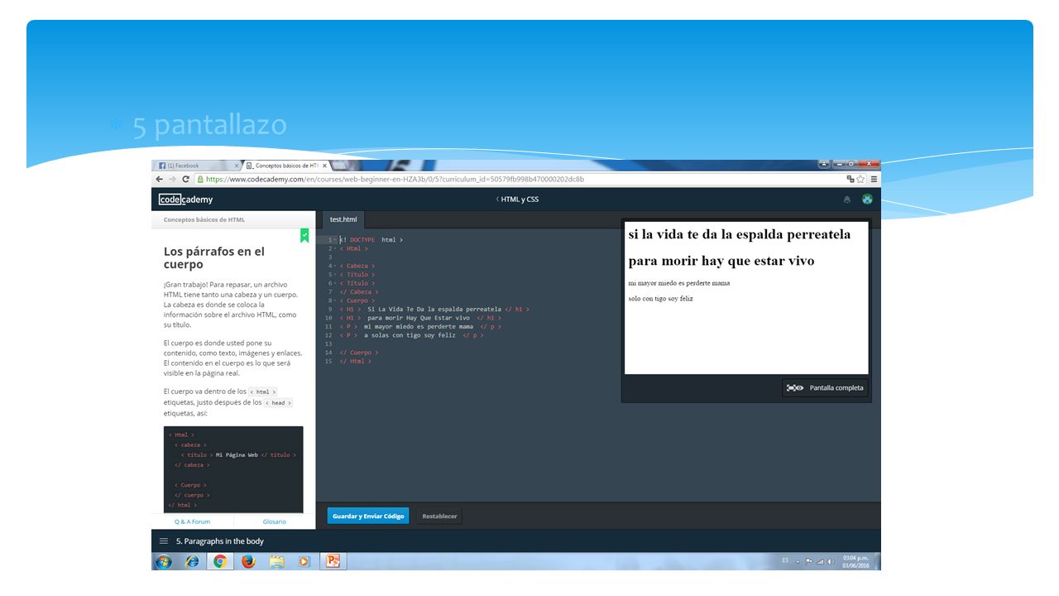Click preview heading 'para morir hay que estar vivo'
1059x596 pixels.
pyautogui.click(x=721, y=261)
